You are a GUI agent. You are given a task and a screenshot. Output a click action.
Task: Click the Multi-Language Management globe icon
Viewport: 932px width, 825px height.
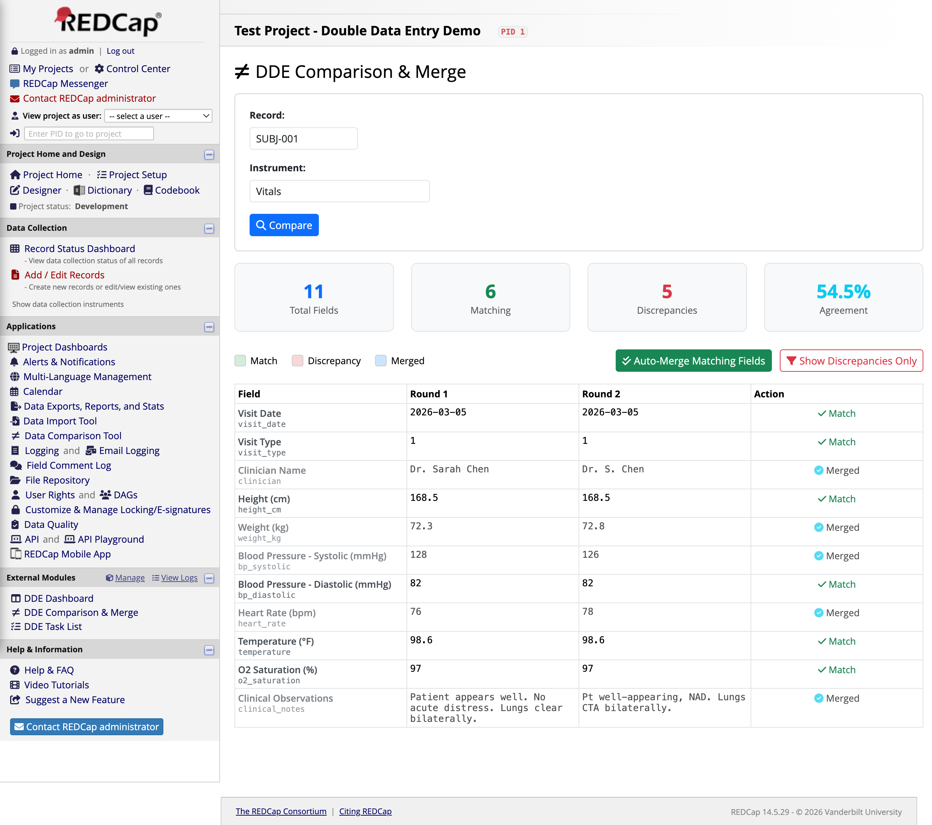click(14, 376)
